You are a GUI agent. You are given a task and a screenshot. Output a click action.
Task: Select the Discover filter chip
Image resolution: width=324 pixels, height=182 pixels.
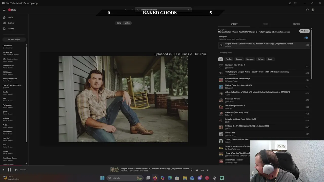[x=239, y=59]
